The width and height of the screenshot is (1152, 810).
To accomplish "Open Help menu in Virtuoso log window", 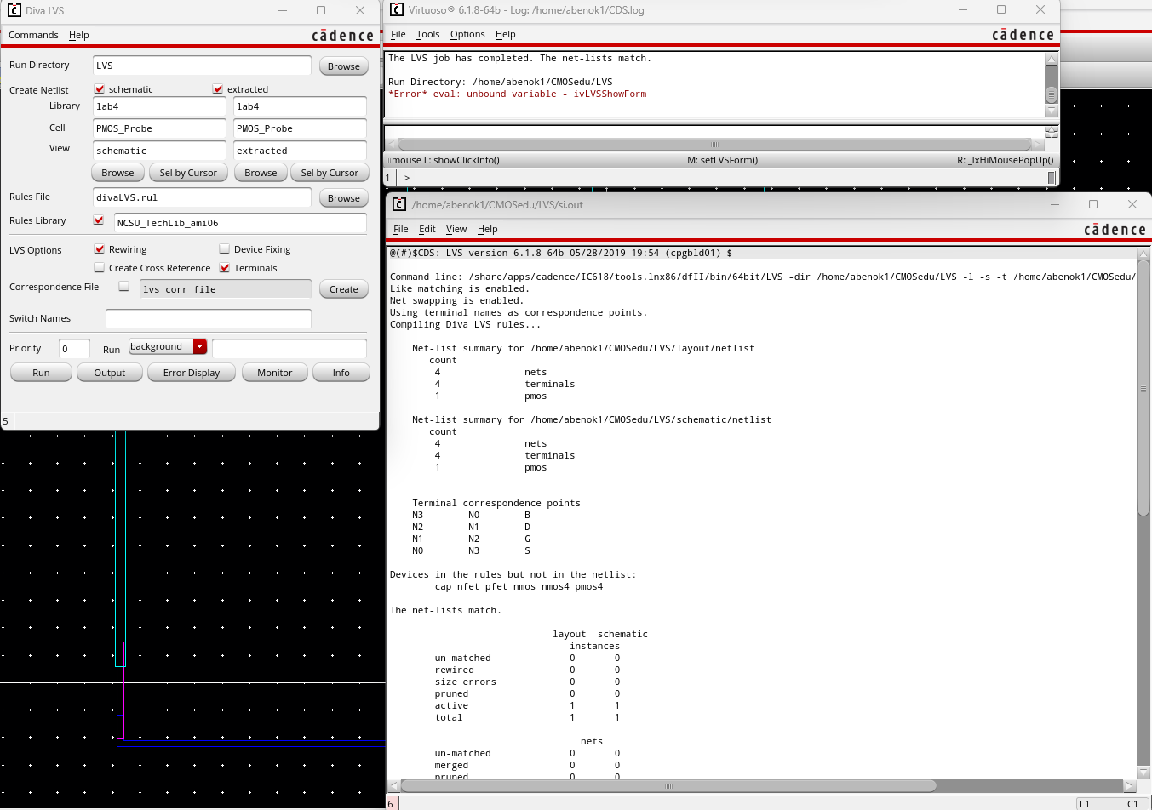I will (x=506, y=34).
